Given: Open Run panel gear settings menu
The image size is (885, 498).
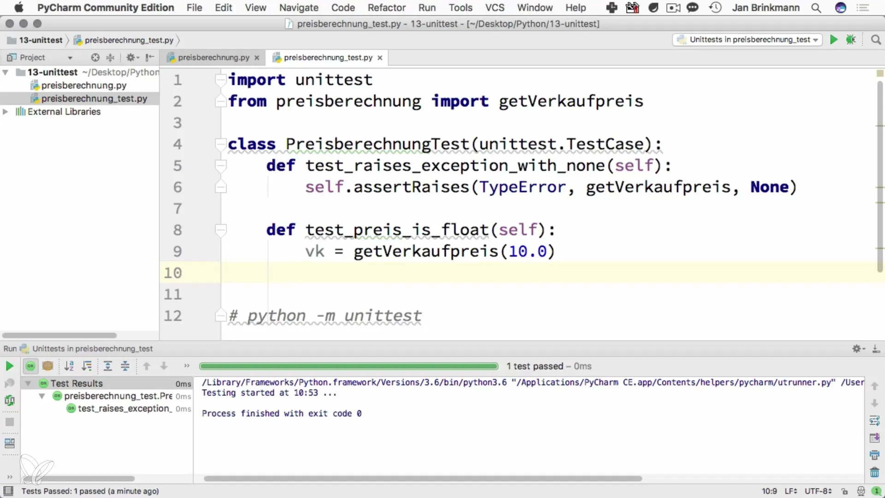Looking at the screenshot, I should pos(858,349).
